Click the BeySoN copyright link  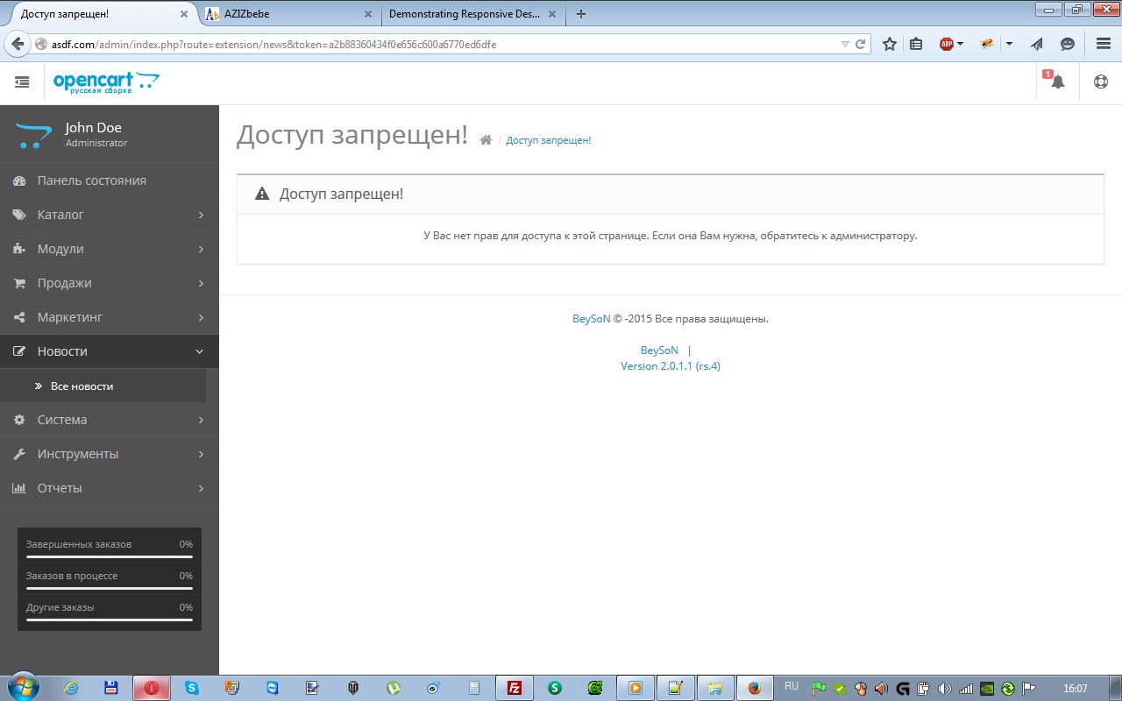(x=592, y=319)
